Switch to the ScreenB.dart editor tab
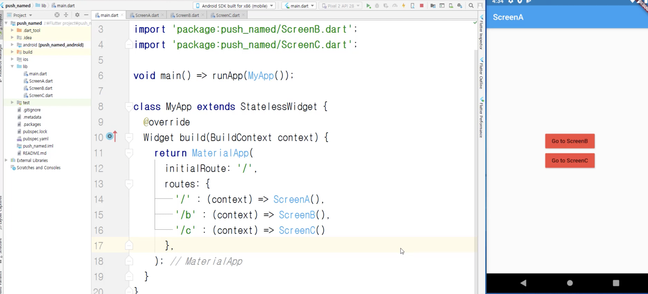The image size is (648, 294). click(x=187, y=15)
